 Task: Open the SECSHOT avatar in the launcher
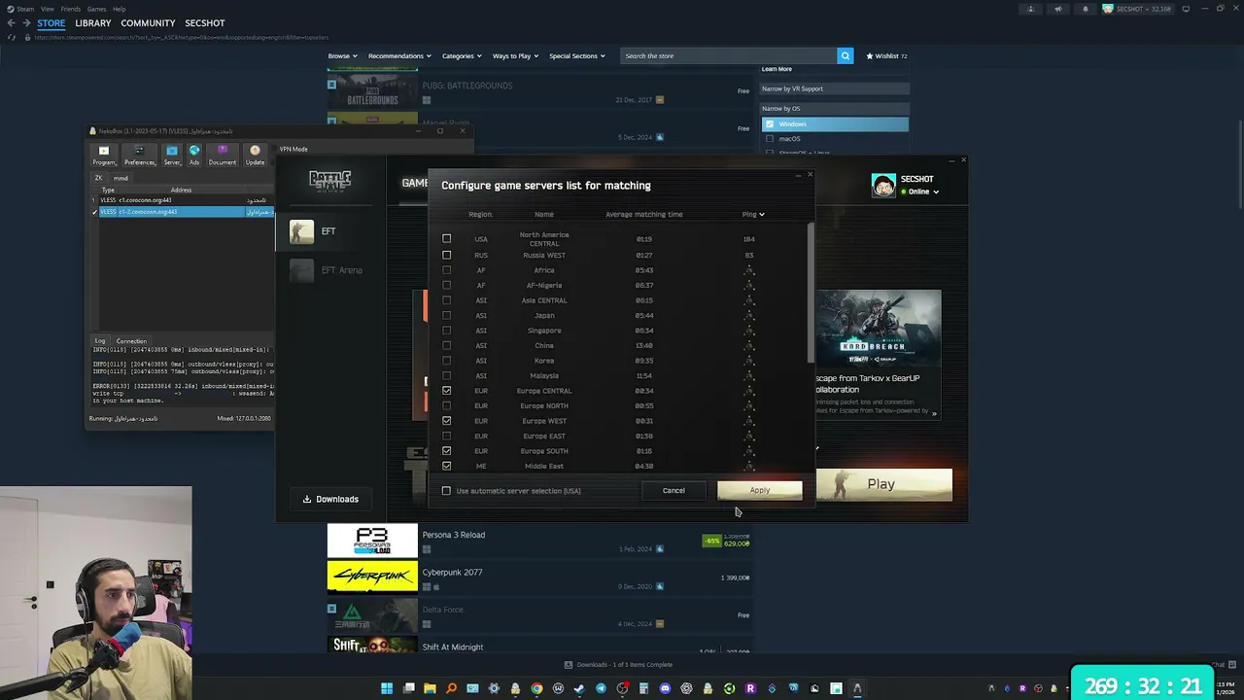coord(883,186)
